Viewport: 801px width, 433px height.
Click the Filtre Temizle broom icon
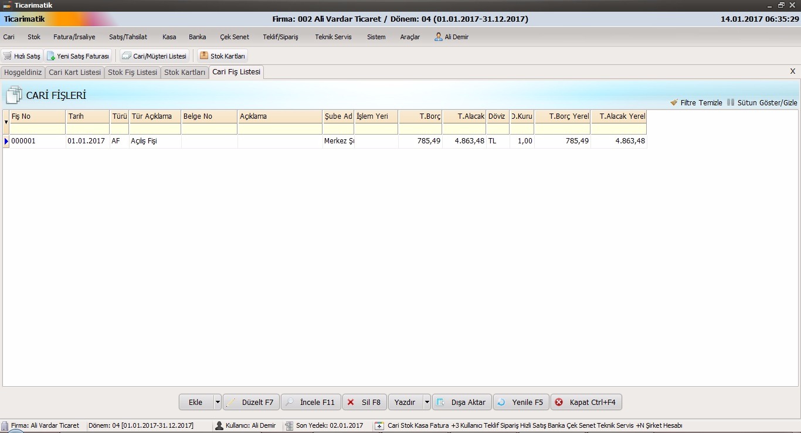(x=674, y=102)
